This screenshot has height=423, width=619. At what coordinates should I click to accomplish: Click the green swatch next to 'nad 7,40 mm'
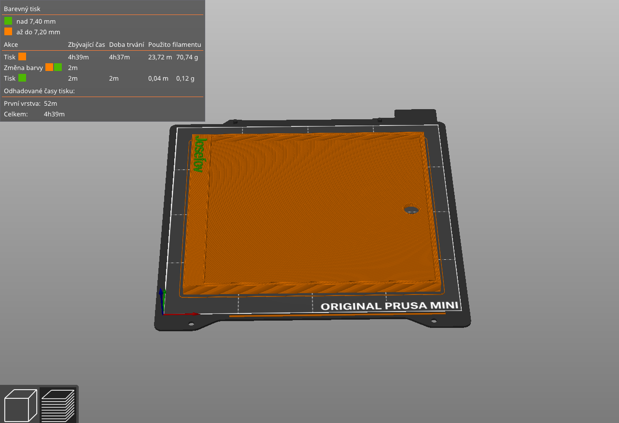[x=8, y=21]
